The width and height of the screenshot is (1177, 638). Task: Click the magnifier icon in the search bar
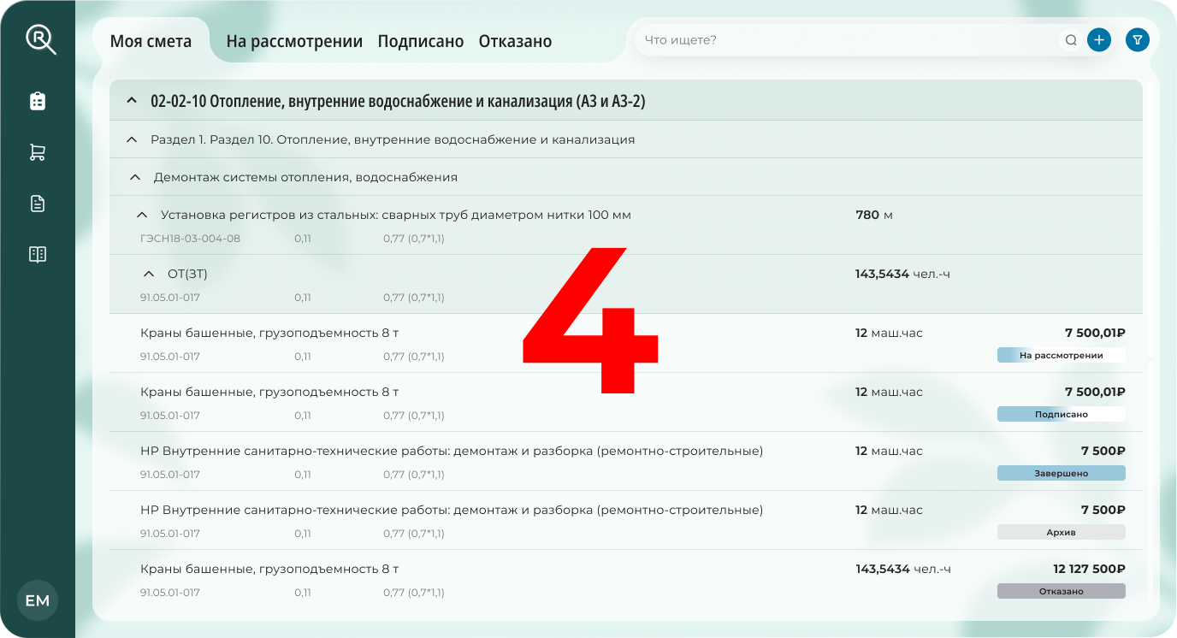[x=1071, y=39]
